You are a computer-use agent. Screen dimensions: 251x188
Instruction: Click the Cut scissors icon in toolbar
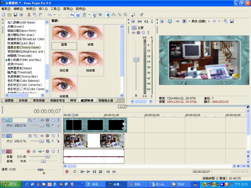pos(29,15)
